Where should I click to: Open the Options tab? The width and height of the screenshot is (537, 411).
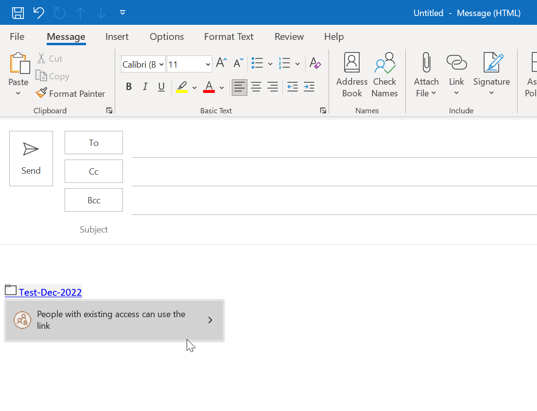[x=167, y=36]
